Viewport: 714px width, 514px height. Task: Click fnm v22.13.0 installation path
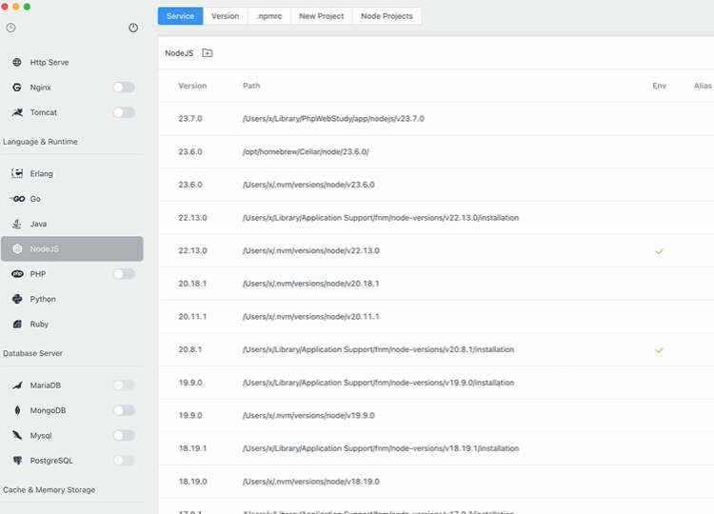pyautogui.click(x=381, y=218)
